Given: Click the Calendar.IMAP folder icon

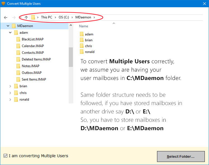Looking at the screenshot, I should click(18, 46).
